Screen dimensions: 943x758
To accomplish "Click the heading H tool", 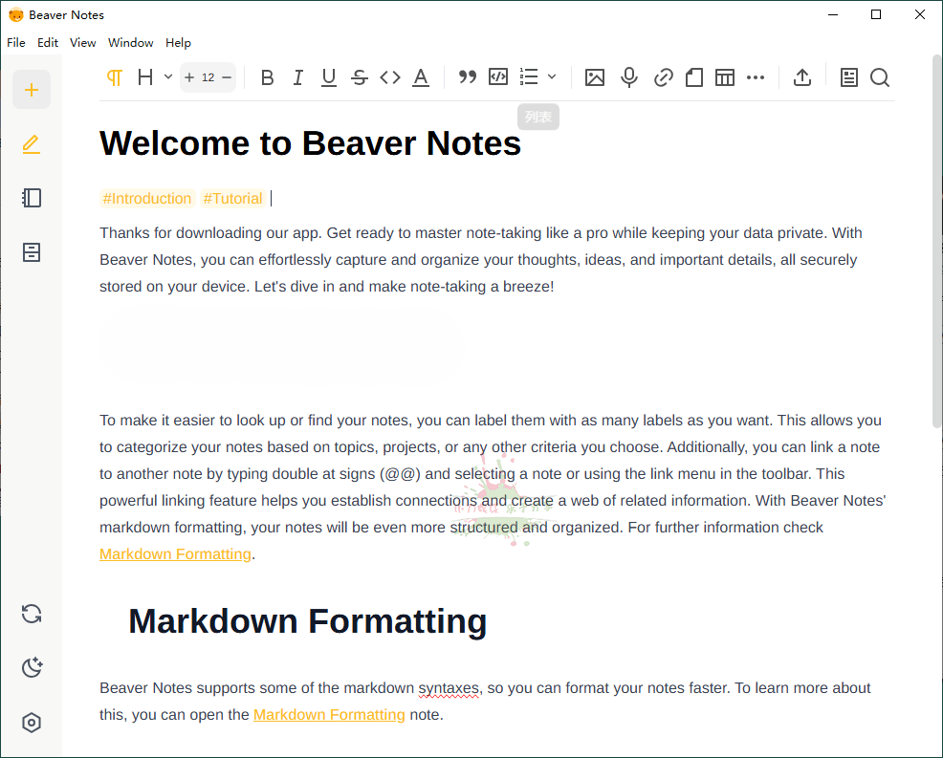I will coord(145,77).
